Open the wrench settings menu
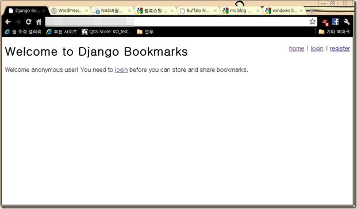 pyautogui.click(x=347, y=22)
